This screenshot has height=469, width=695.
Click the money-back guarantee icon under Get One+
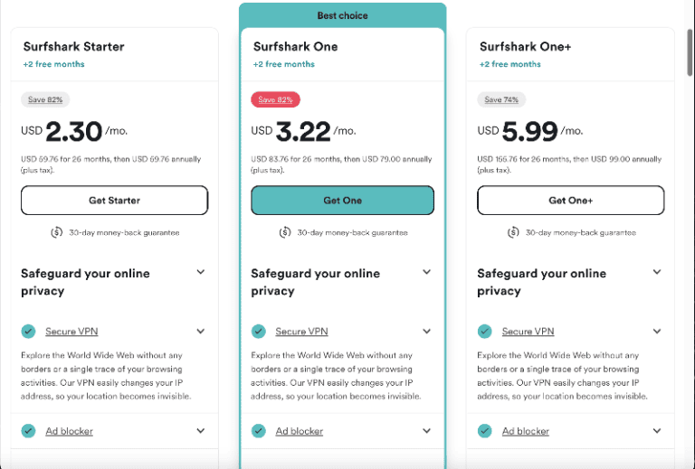pos(513,232)
